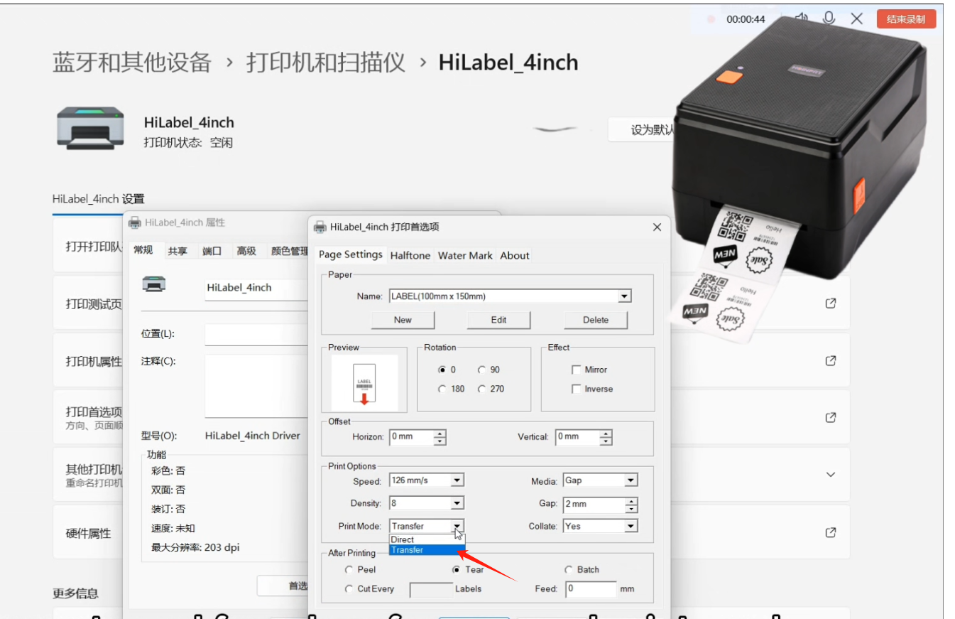Select Peel after printing option
The height and width of the screenshot is (619, 955).
349,569
